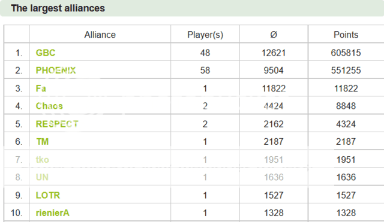
Task: Select the Ø average column header
Action: click(274, 35)
